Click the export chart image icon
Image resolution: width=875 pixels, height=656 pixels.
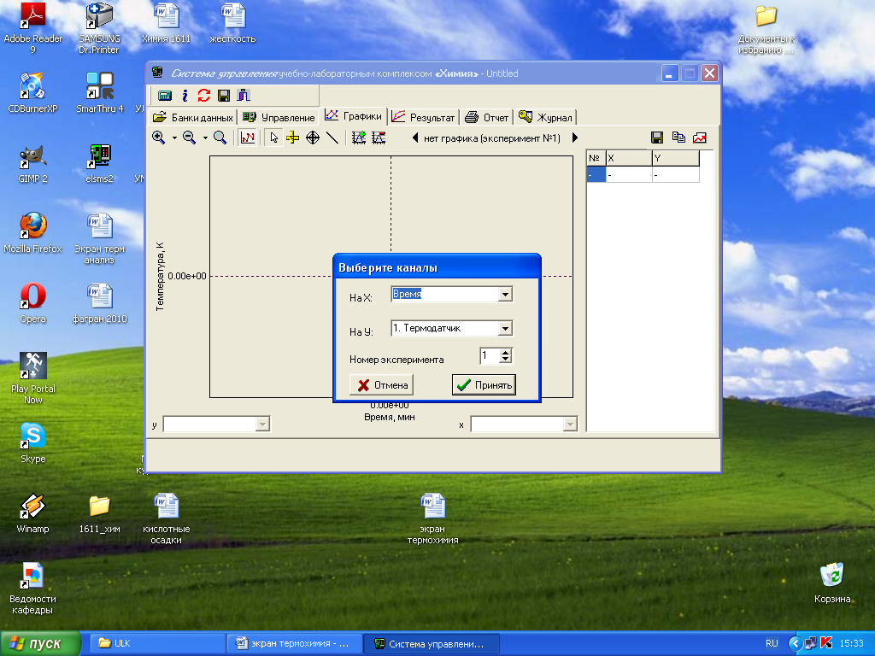[699, 138]
